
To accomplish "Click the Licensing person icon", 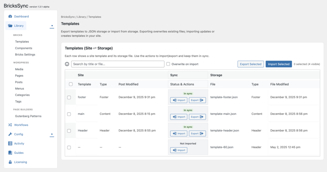I will (x=10, y=162).
